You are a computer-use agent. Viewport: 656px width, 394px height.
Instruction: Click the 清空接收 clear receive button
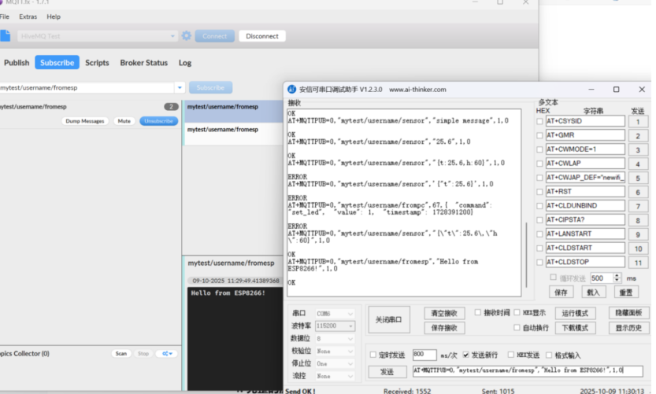(x=444, y=313)
